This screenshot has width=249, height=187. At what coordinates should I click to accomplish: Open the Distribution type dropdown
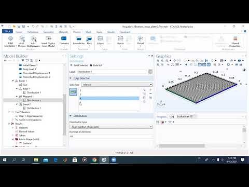click(x=111, y=127)
